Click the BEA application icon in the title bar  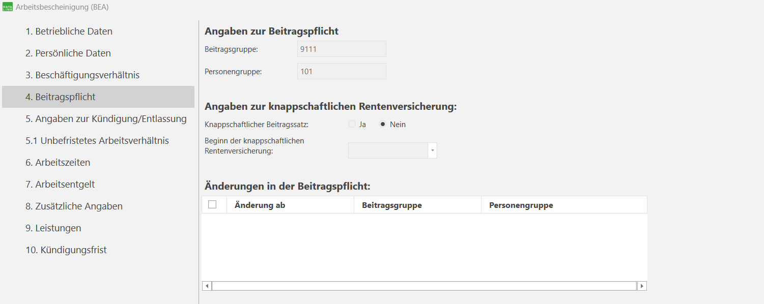[8, 7]
